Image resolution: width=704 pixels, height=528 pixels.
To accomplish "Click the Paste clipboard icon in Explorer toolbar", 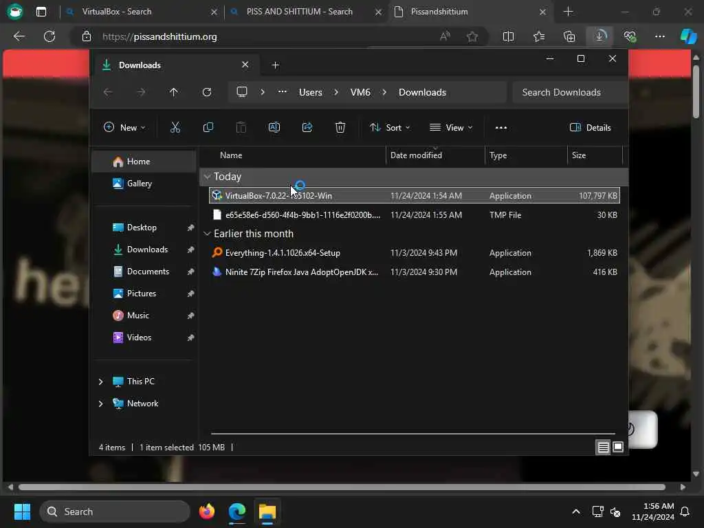I will click(241, 127).
